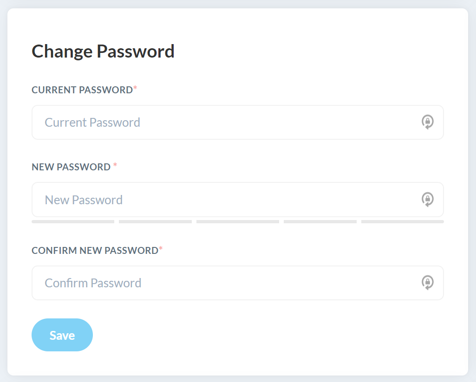Image resolution: width=476 pixels, height=382 pixels.
Task: Click the fourth password strength bar segment
Action: click(320, 222)
